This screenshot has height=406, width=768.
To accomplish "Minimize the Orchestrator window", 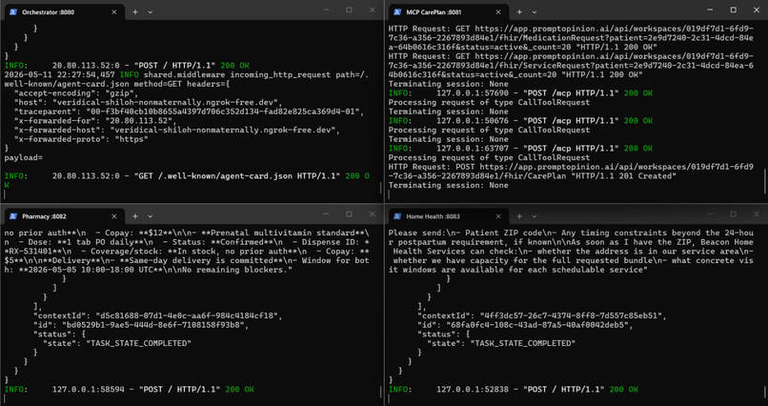I will (327, 10).
